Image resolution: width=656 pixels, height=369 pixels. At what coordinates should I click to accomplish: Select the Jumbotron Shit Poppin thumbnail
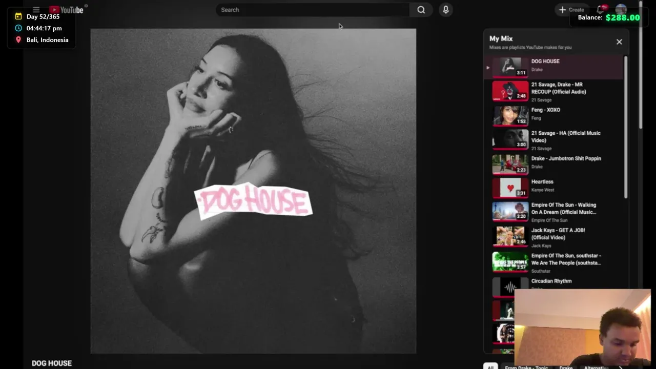pos(510,164)
